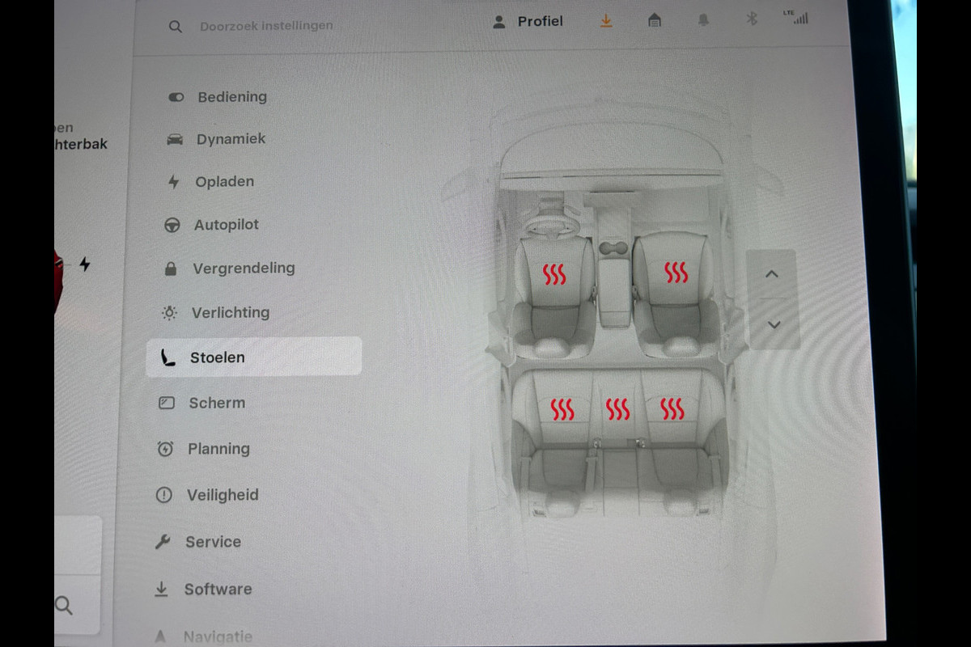Tap the charging bolt next to red car
The image size is (971, 647).
85,264
